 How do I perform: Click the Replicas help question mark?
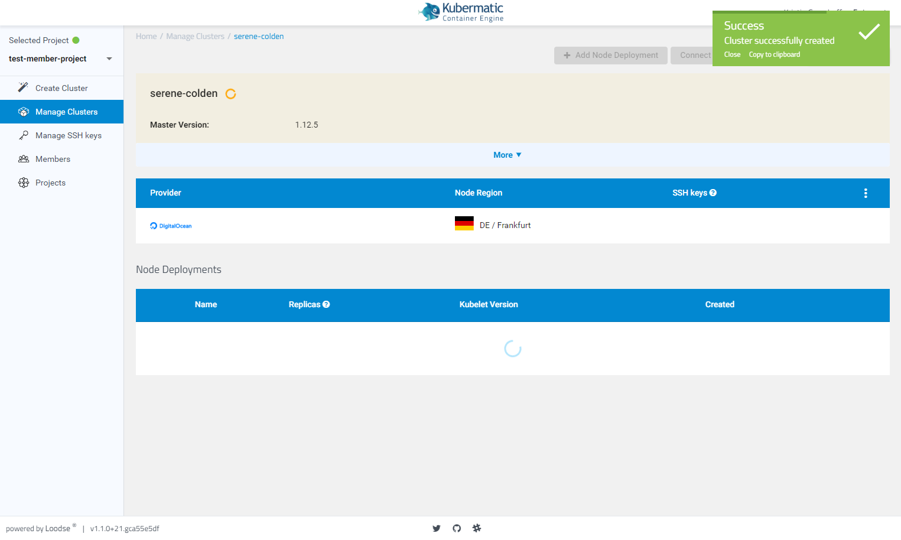[x=326, y=304]
